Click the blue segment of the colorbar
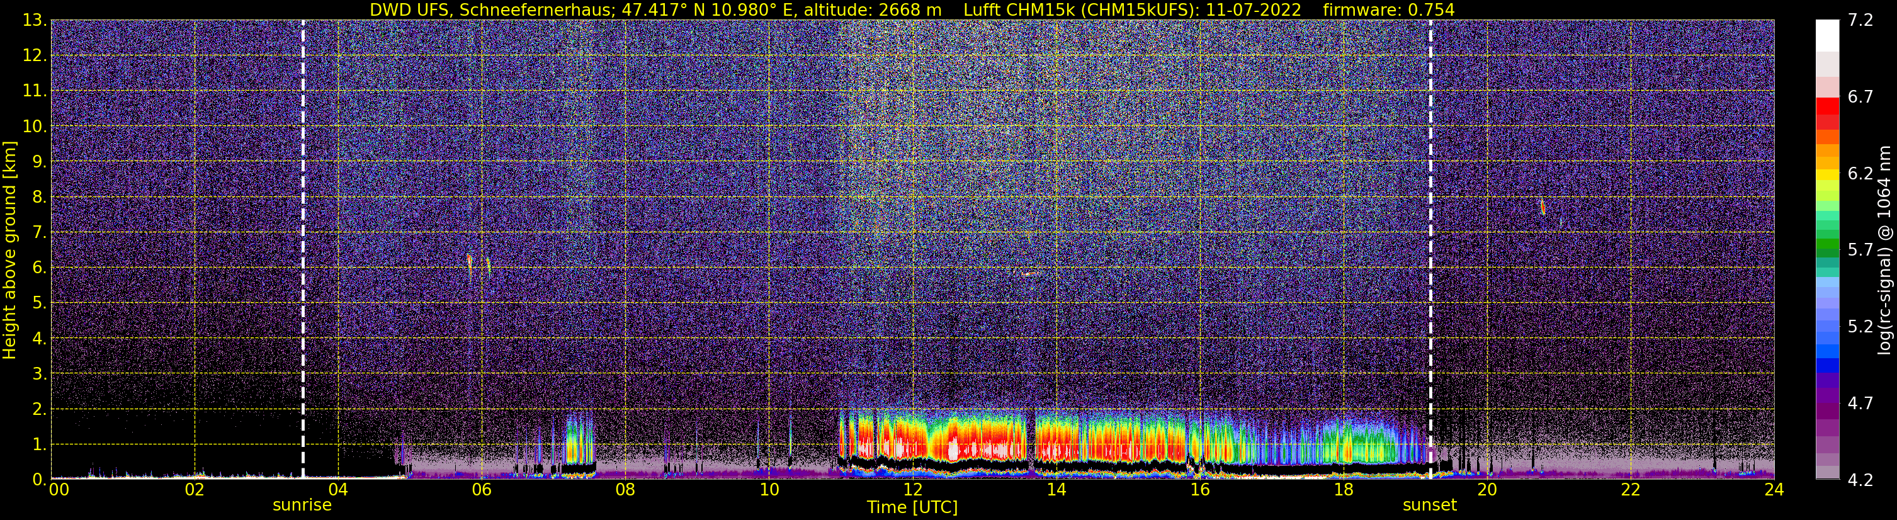1897x520 pixels. click(1827, 365)
